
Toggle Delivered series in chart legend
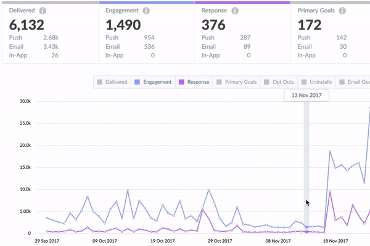point(112,82)
